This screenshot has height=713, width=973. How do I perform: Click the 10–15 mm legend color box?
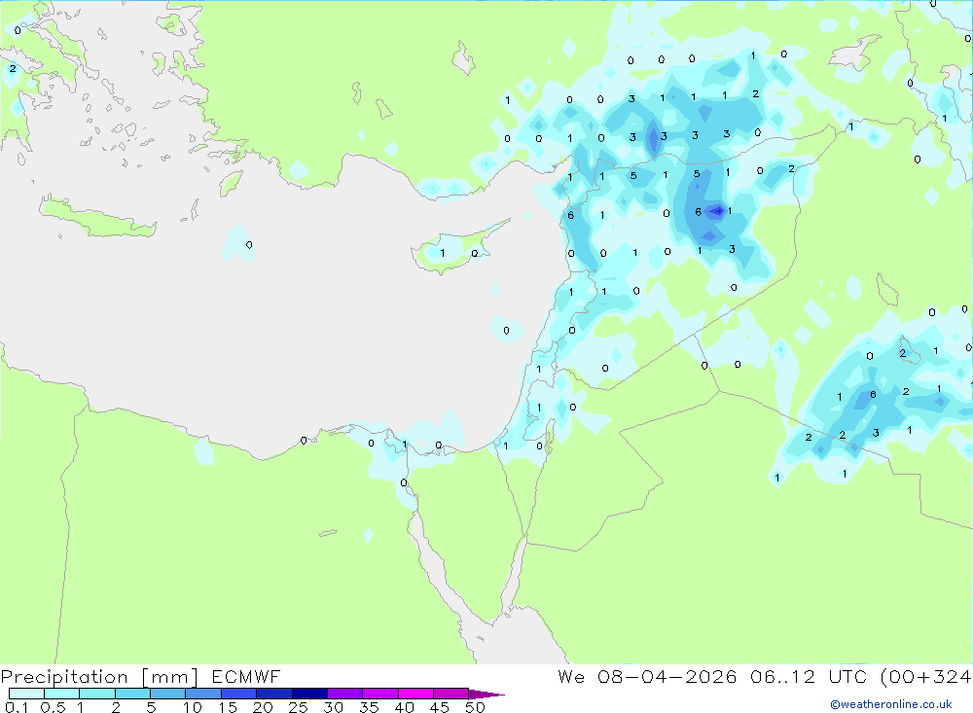click(x=203, y=694)
